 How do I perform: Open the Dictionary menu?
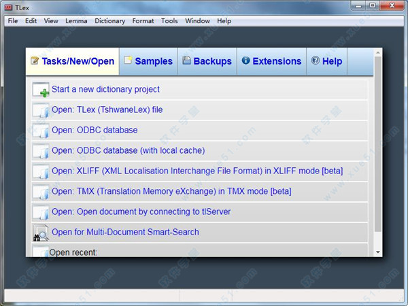109,21
